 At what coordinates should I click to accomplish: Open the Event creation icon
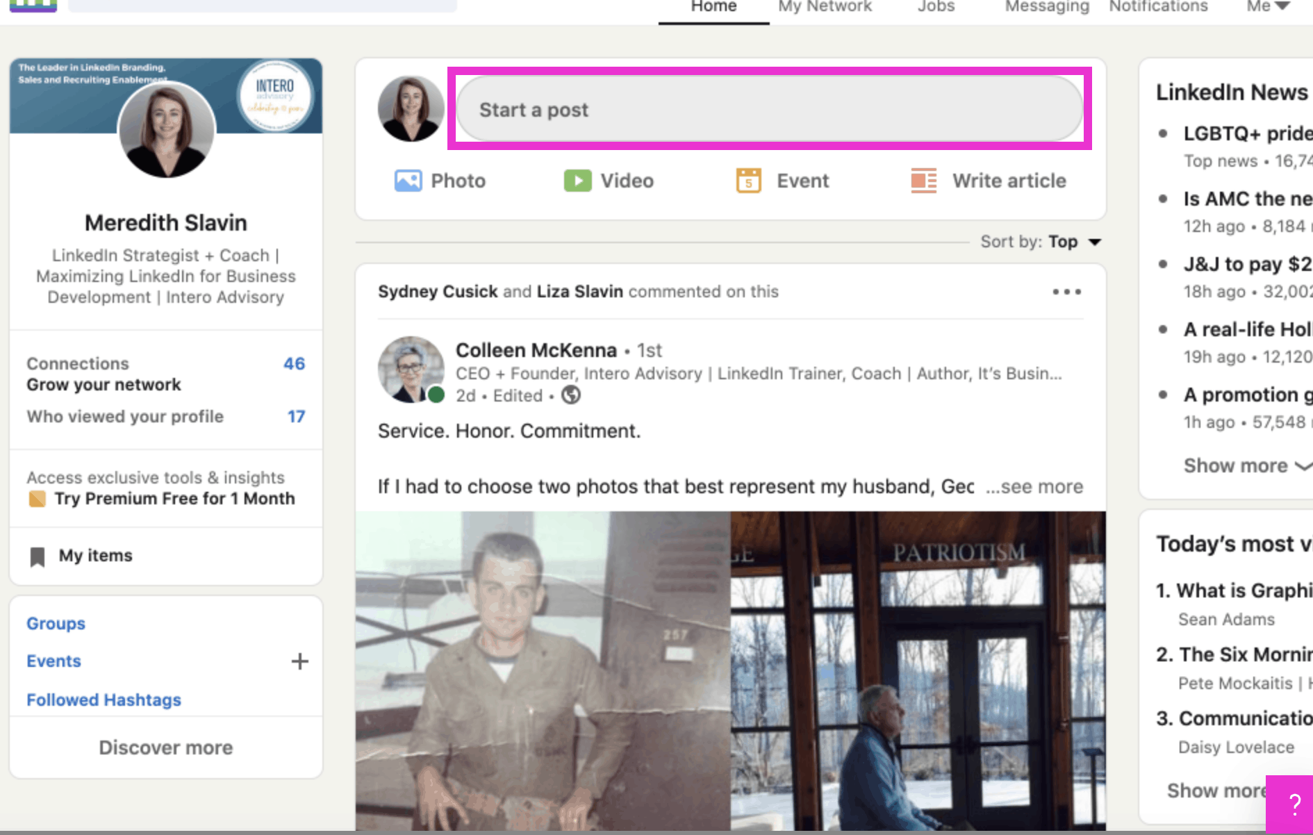click(x=748, y=180)
